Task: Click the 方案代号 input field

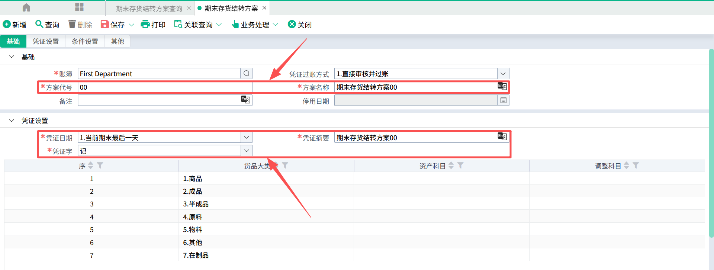Action: pyautogui.click(x=164, y=87)
